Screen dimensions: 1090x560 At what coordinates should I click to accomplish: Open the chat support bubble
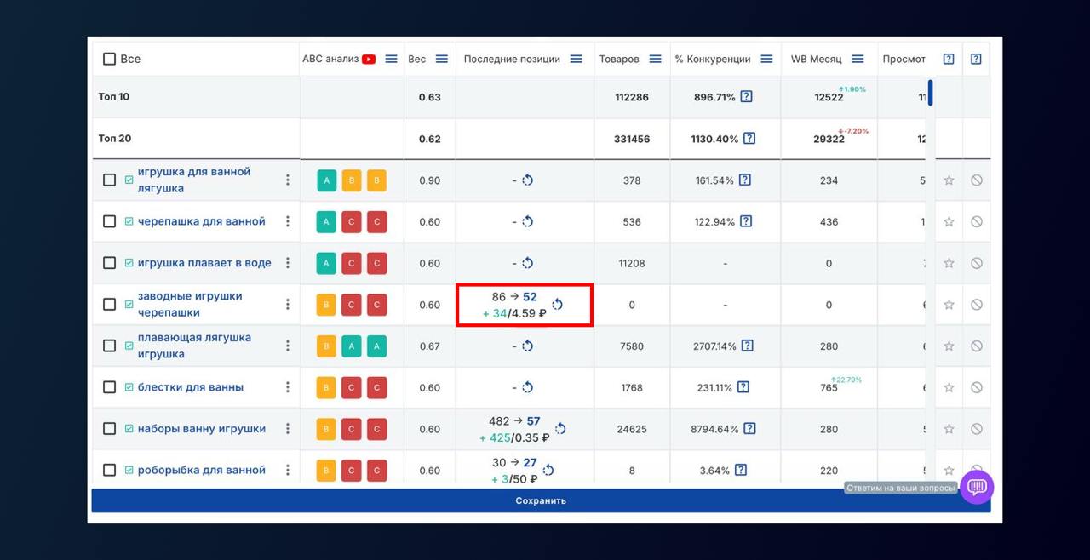(x=977, y=487)
